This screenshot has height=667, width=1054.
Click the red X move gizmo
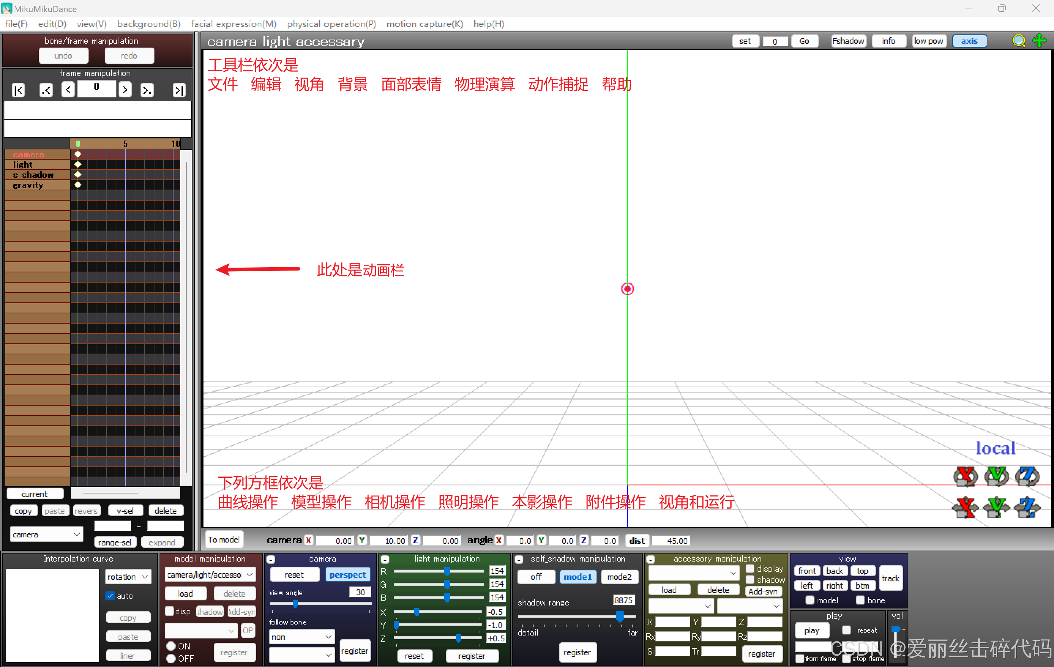pyautogui.click(x=965, y=508)
